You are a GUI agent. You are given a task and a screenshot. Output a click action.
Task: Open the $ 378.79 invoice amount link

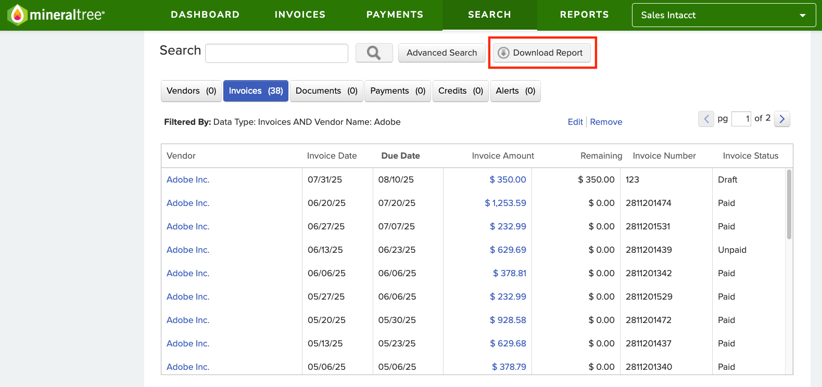pyautogui.click(x=509, y=367)
